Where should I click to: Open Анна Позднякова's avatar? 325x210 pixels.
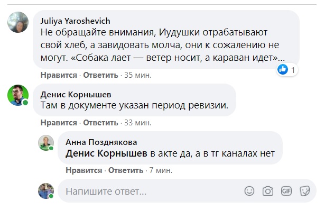pyautogui.click(x=46, y=143)
